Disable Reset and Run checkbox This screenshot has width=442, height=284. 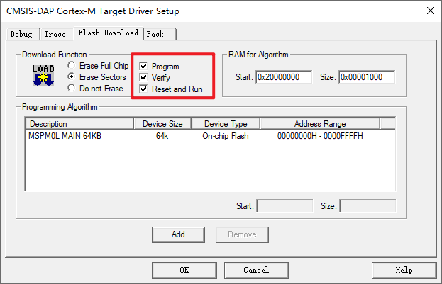[x=144, y=89]
